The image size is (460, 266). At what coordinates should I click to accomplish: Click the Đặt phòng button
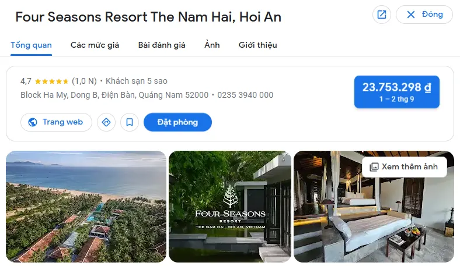177,122
